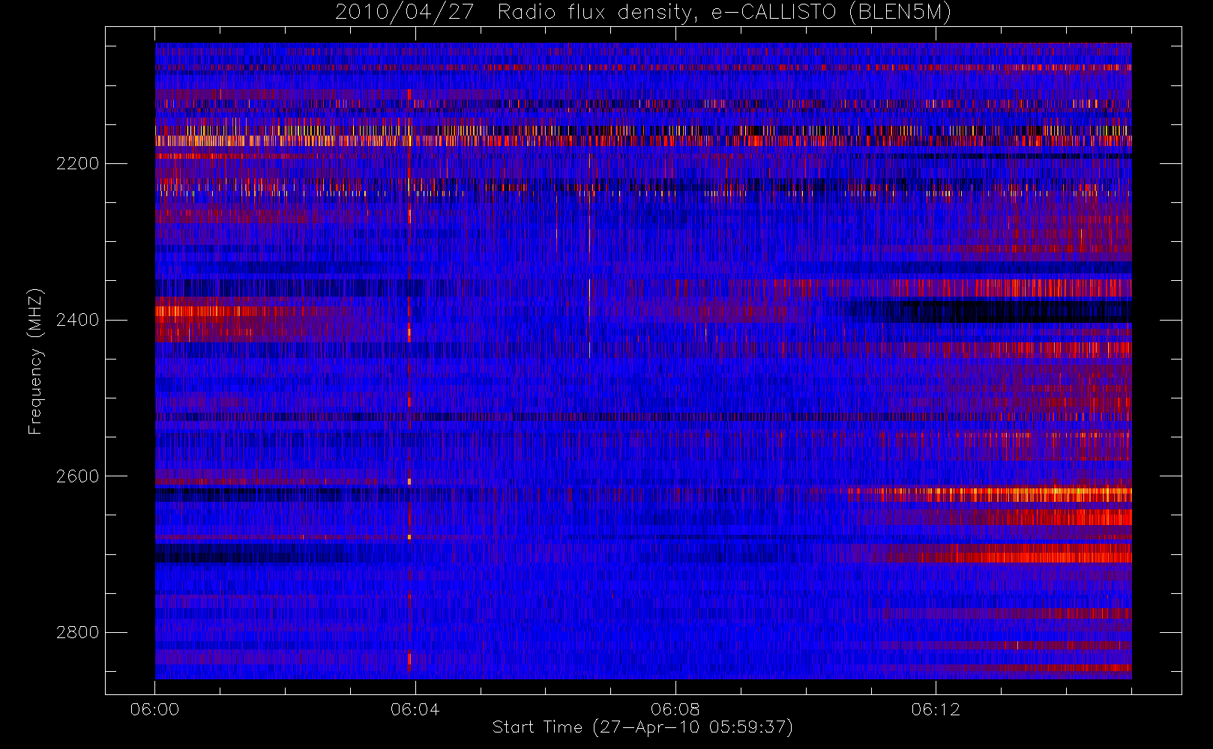
Task: Select the 2600 frequency tick label
Action: (x=77, y=477)
